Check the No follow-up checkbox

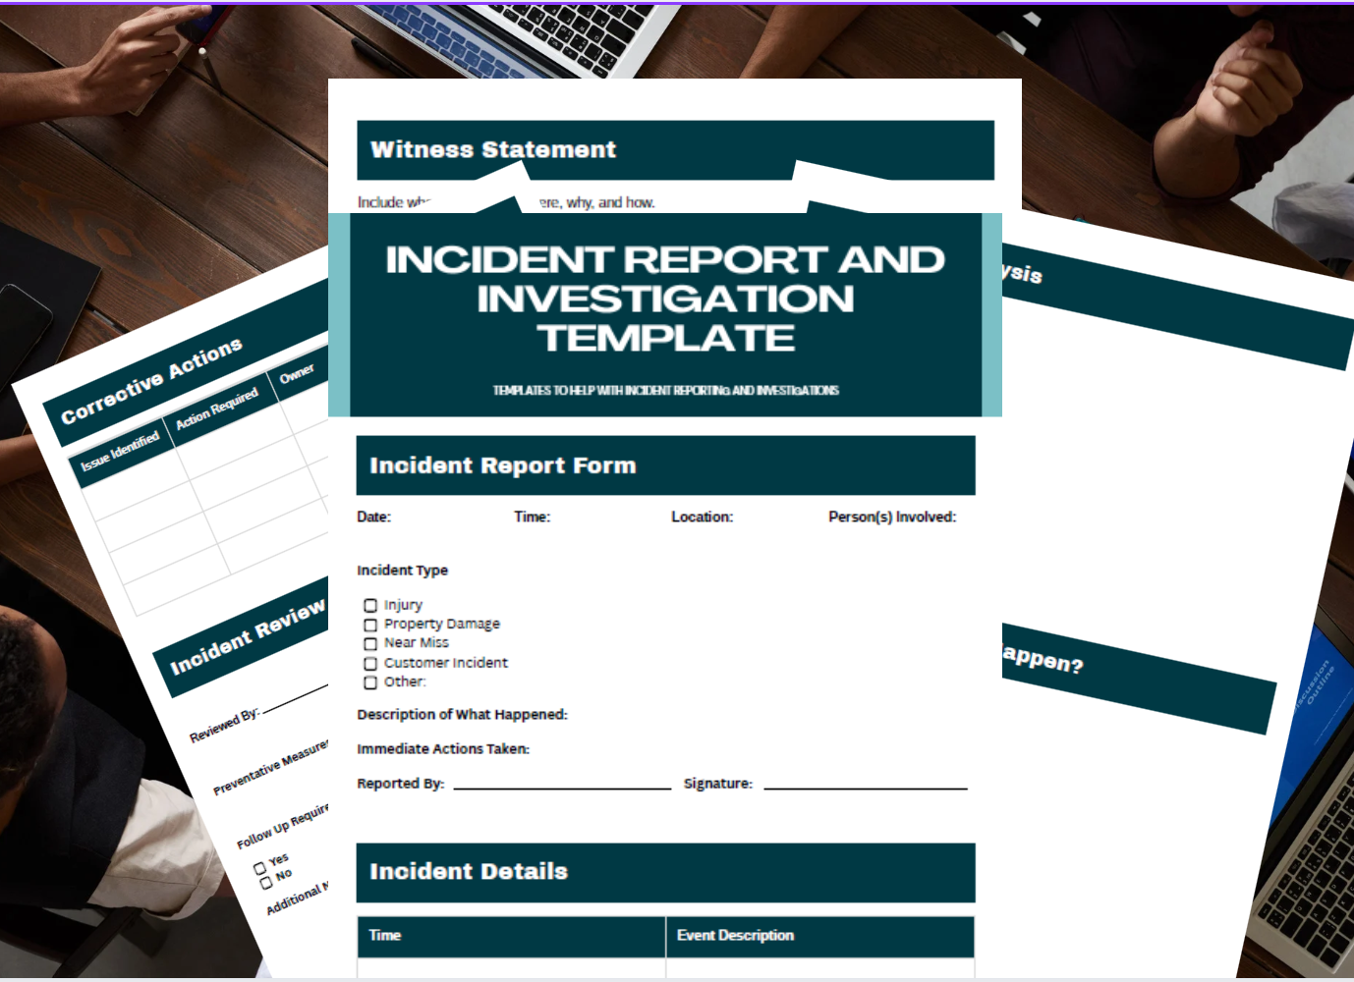[266, 883]
